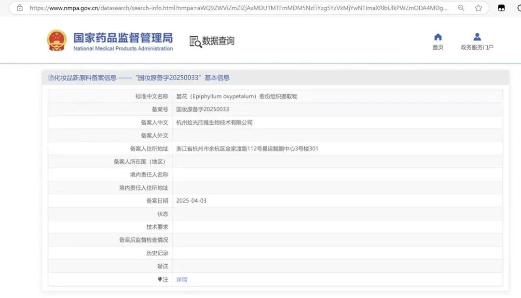The image size is (521, 298).
Task: Click the 备案日期 label
Action: pos(157,201)
